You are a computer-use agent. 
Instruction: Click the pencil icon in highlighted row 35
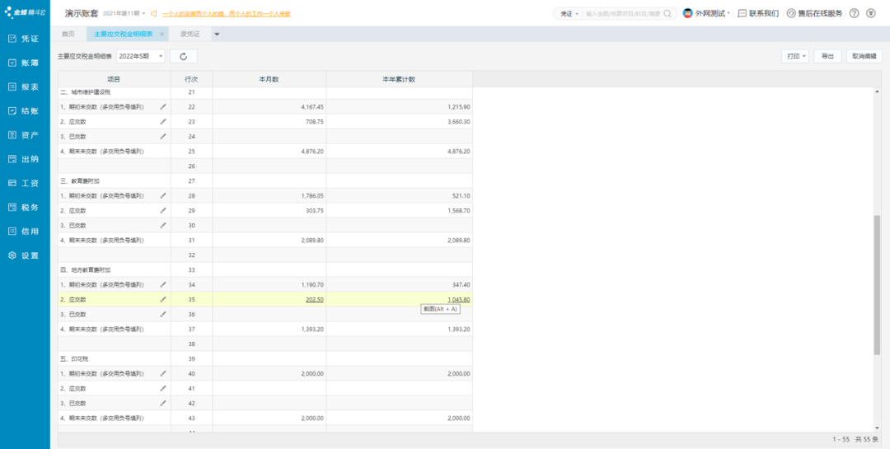163,299
